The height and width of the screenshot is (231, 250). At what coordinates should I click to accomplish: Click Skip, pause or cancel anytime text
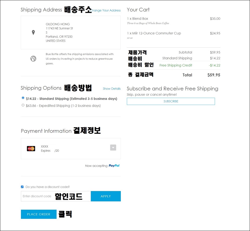point(152,95)
